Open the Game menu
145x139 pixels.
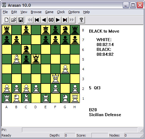[49, 12]
